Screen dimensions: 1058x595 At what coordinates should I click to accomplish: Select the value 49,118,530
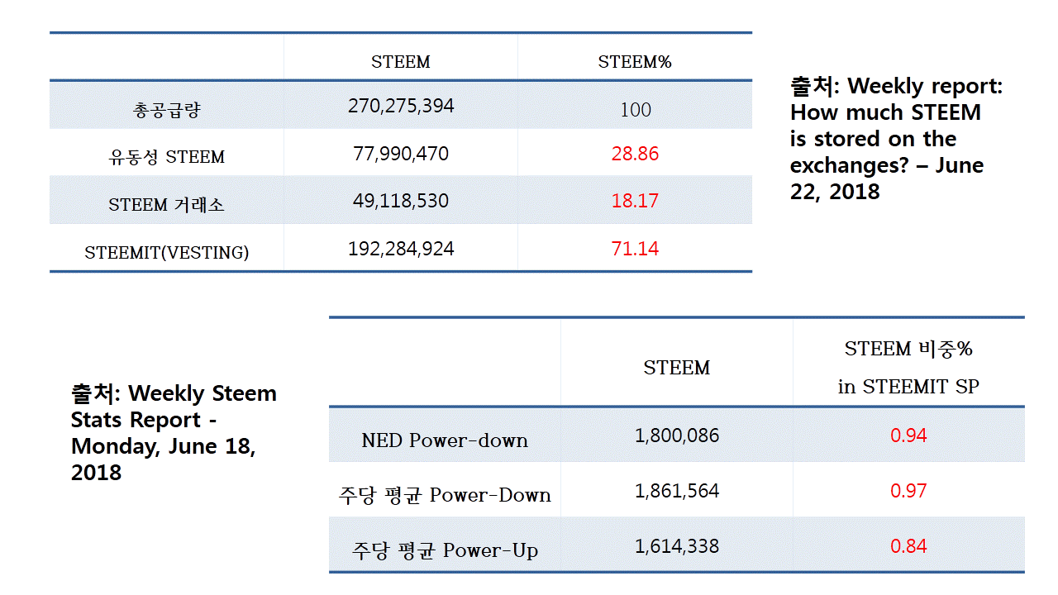tap(401, 201)
